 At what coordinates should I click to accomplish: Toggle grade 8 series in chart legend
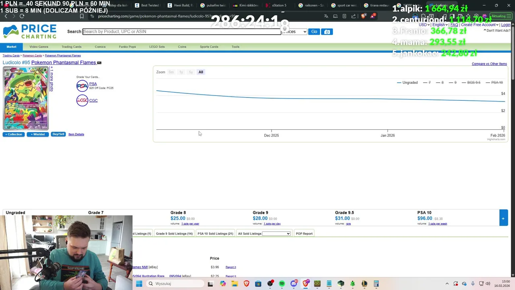point(440,83)
